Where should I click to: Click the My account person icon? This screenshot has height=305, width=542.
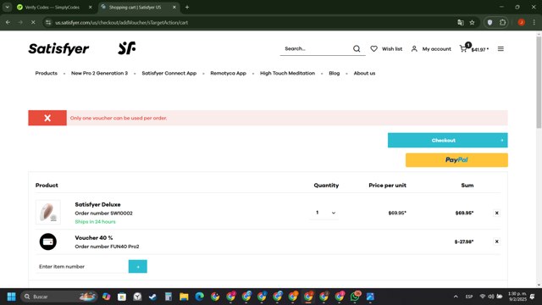click(414, 49)
